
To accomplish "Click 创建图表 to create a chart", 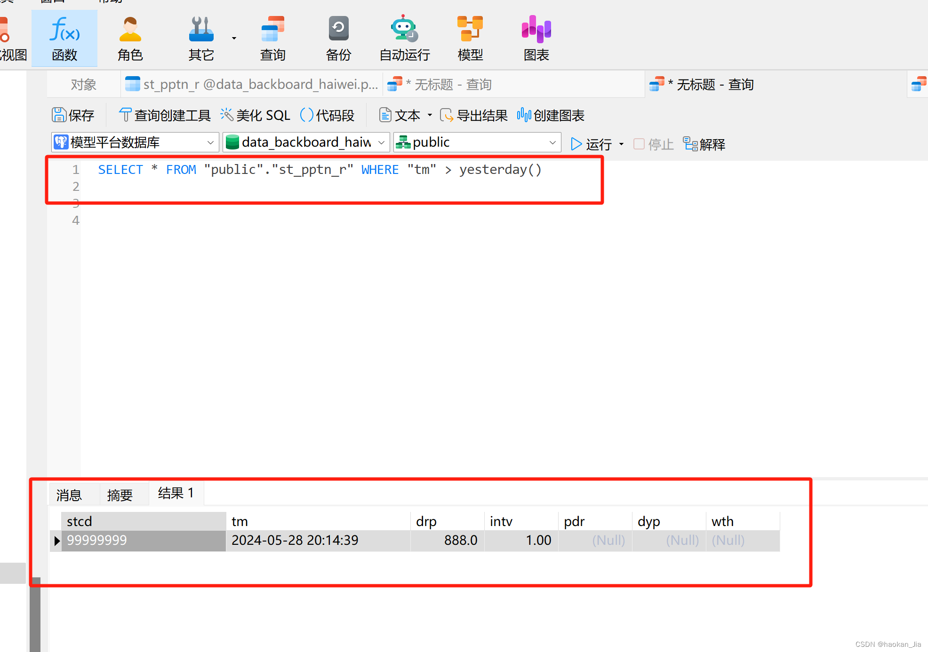I will pyautogui.click(x=551, y=115).
